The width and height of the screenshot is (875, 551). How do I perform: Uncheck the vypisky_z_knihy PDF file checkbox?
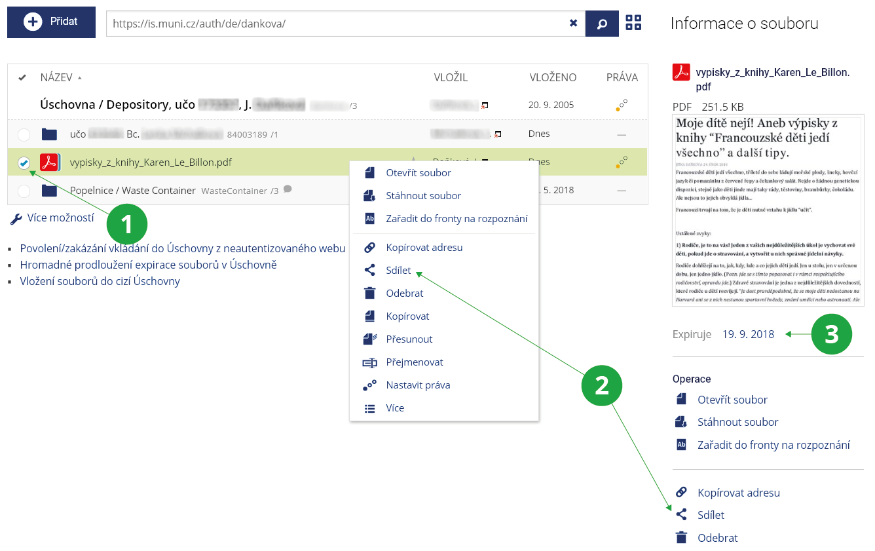click(24, 162)
